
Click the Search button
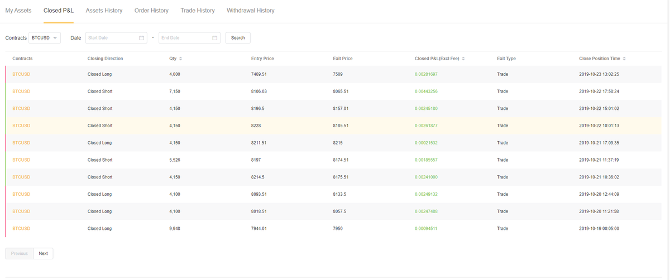tap(238, 38)
